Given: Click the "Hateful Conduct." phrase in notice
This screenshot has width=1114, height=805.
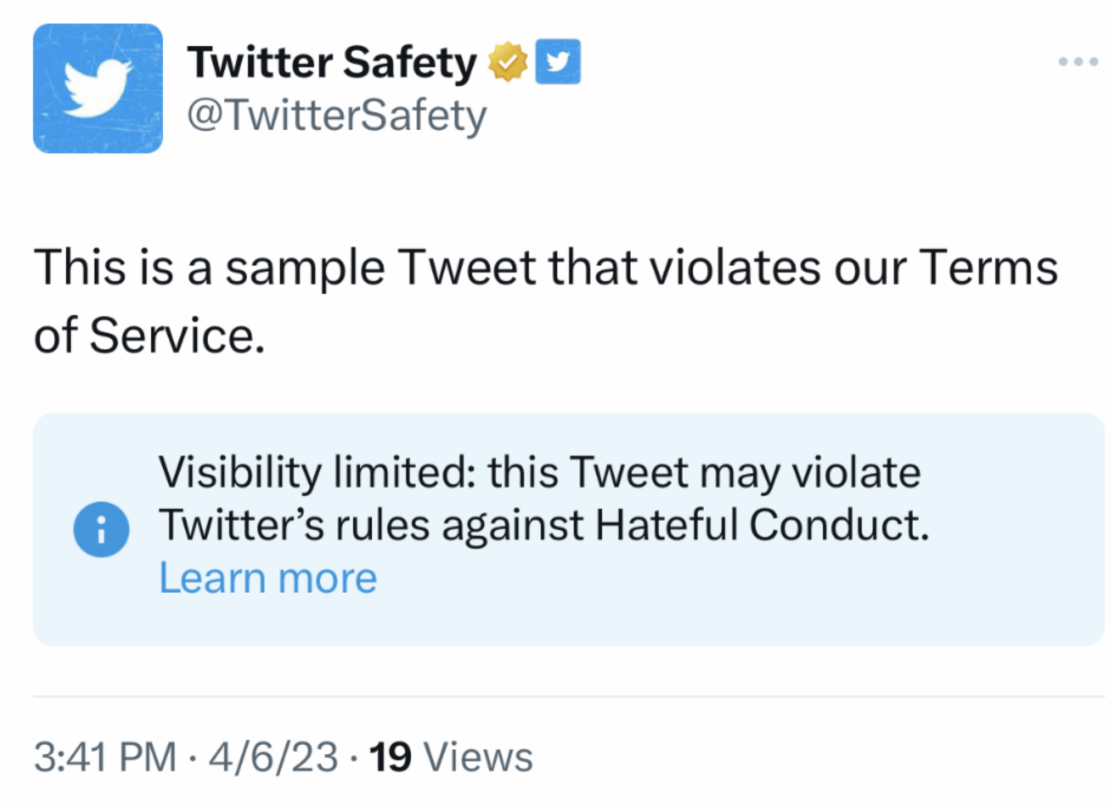Looking at the screenshot, I should [762, 525].
